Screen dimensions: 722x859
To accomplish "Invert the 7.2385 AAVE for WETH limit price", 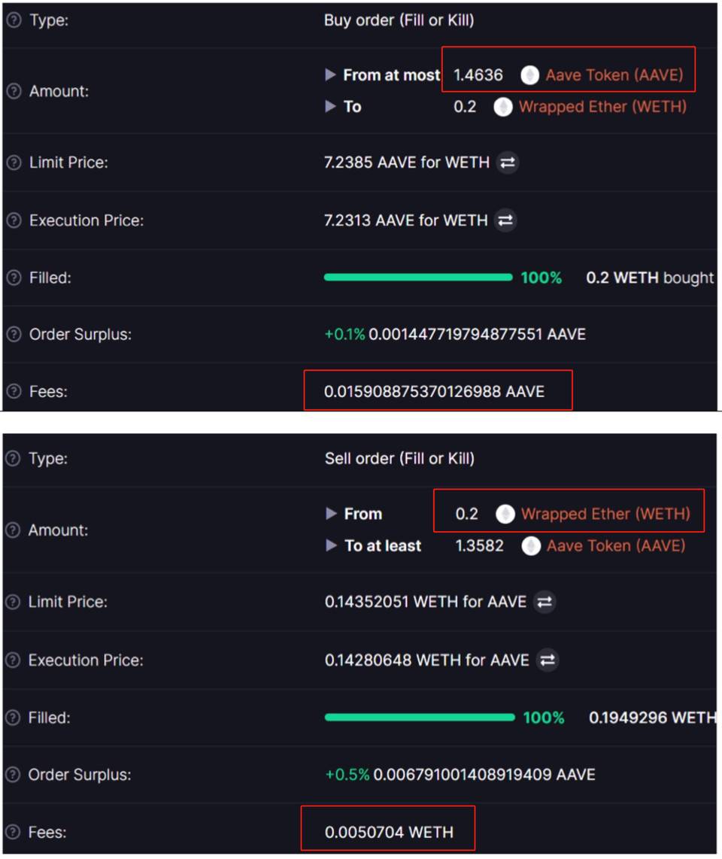I will tap(508, 162).
